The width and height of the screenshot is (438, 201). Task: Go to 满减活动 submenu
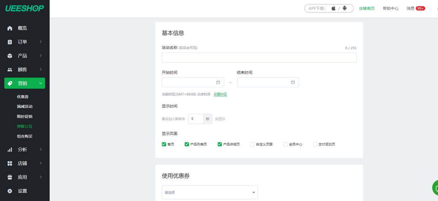tap(24, 107)
